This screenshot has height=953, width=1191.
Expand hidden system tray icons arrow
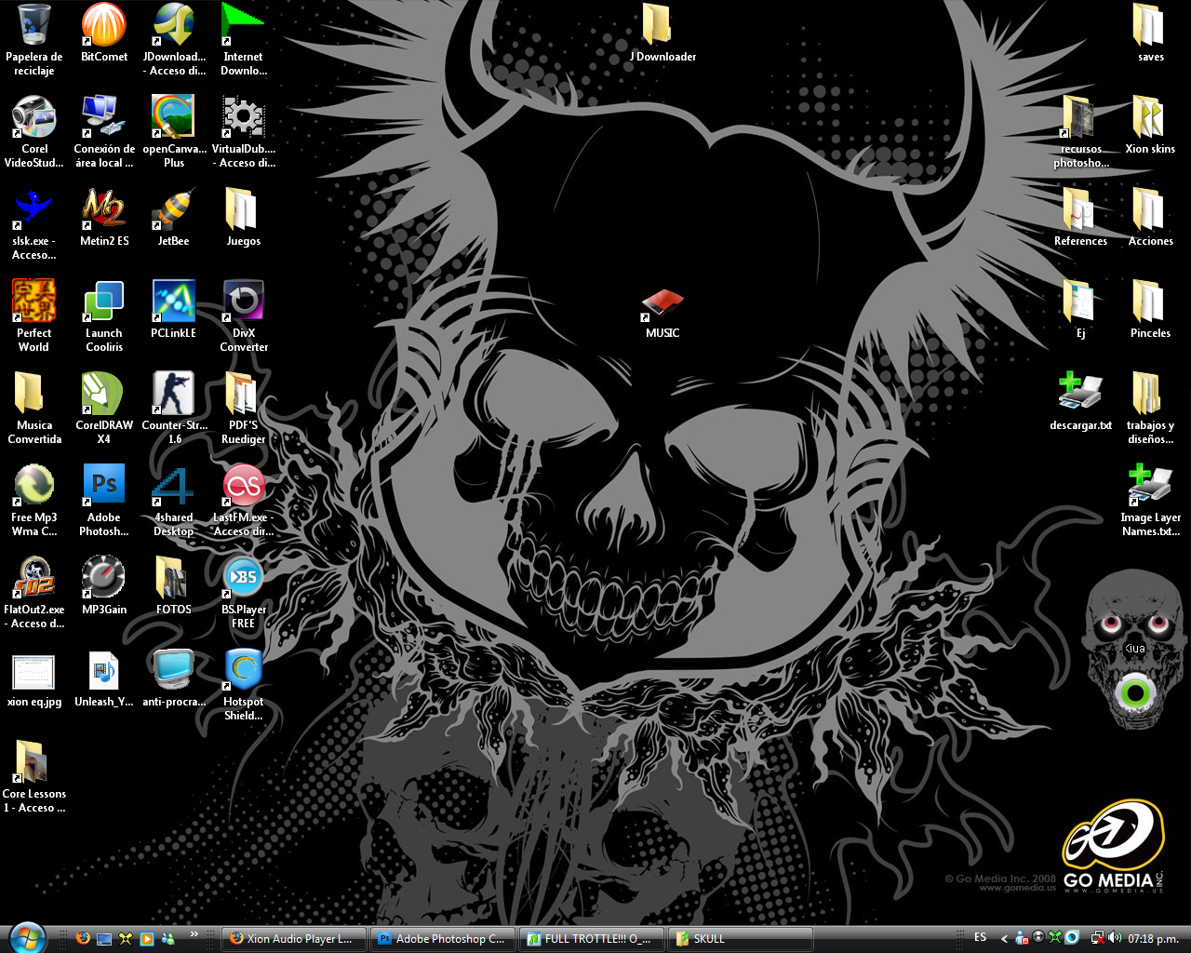pos(1004,938)
